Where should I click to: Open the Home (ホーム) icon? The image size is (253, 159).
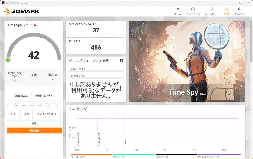pyautogui.click(x=178, y=9)
